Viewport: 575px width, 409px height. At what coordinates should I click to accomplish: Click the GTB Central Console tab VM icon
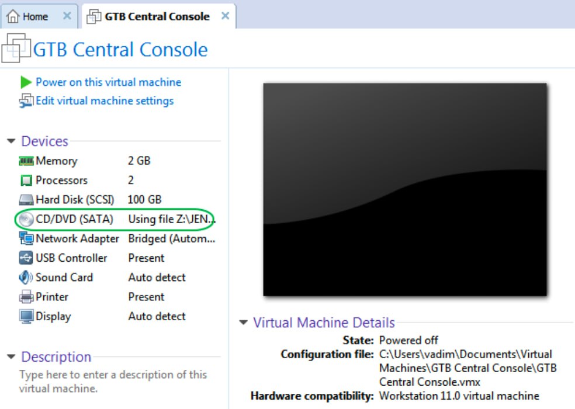tap(94, 16)
